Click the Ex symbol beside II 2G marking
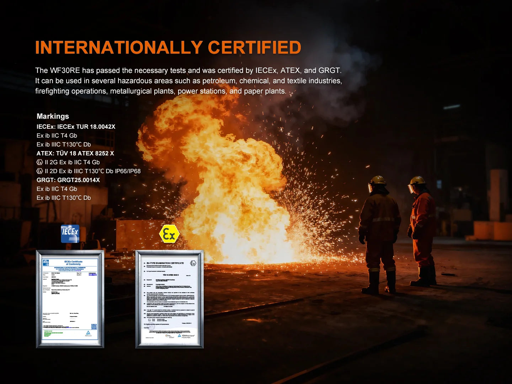This screenshot has height=384, width=512. pos(39,162)
